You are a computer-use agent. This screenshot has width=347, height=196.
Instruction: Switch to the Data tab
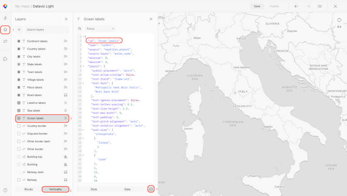coord(127,189)
